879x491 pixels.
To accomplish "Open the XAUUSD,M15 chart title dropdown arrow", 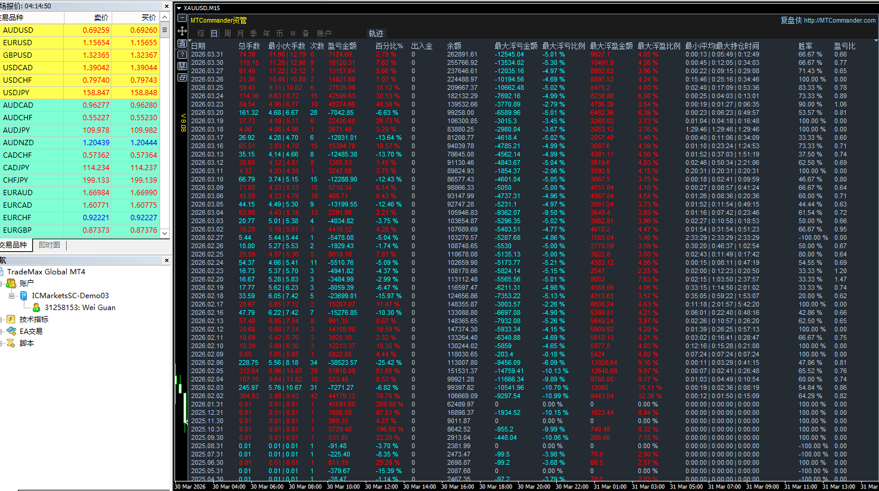I will coord(179,8).
